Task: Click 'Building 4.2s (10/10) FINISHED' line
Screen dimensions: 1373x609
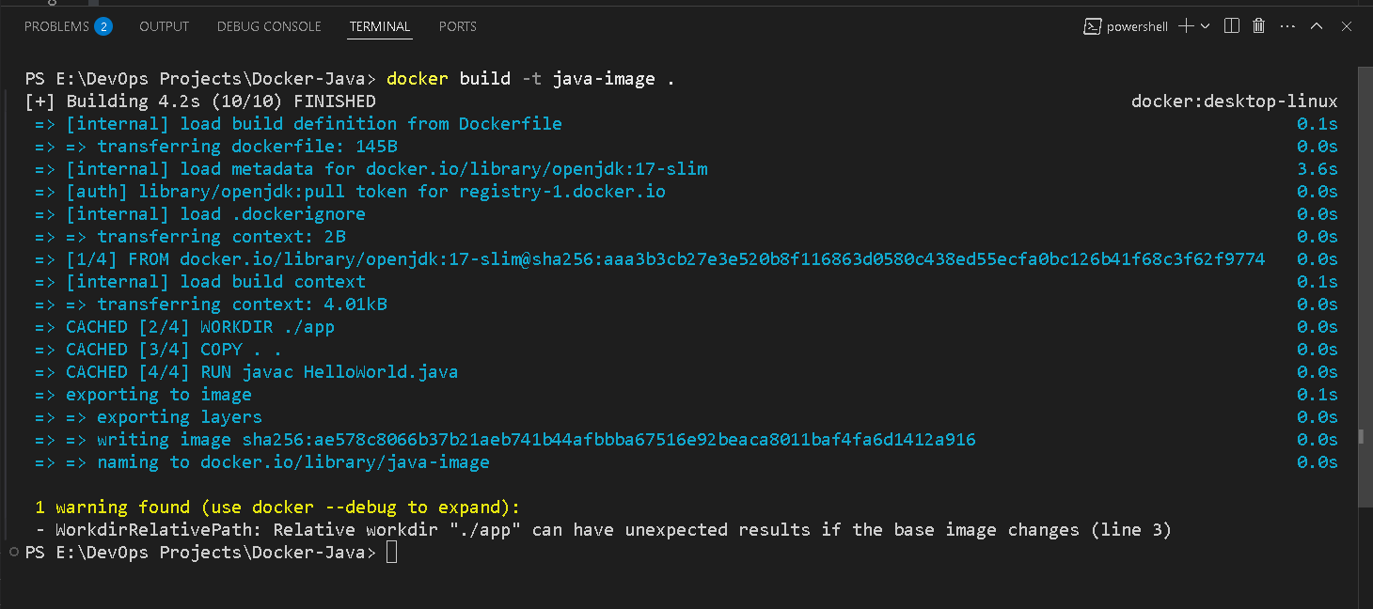Action: click(x=200, y=101)
